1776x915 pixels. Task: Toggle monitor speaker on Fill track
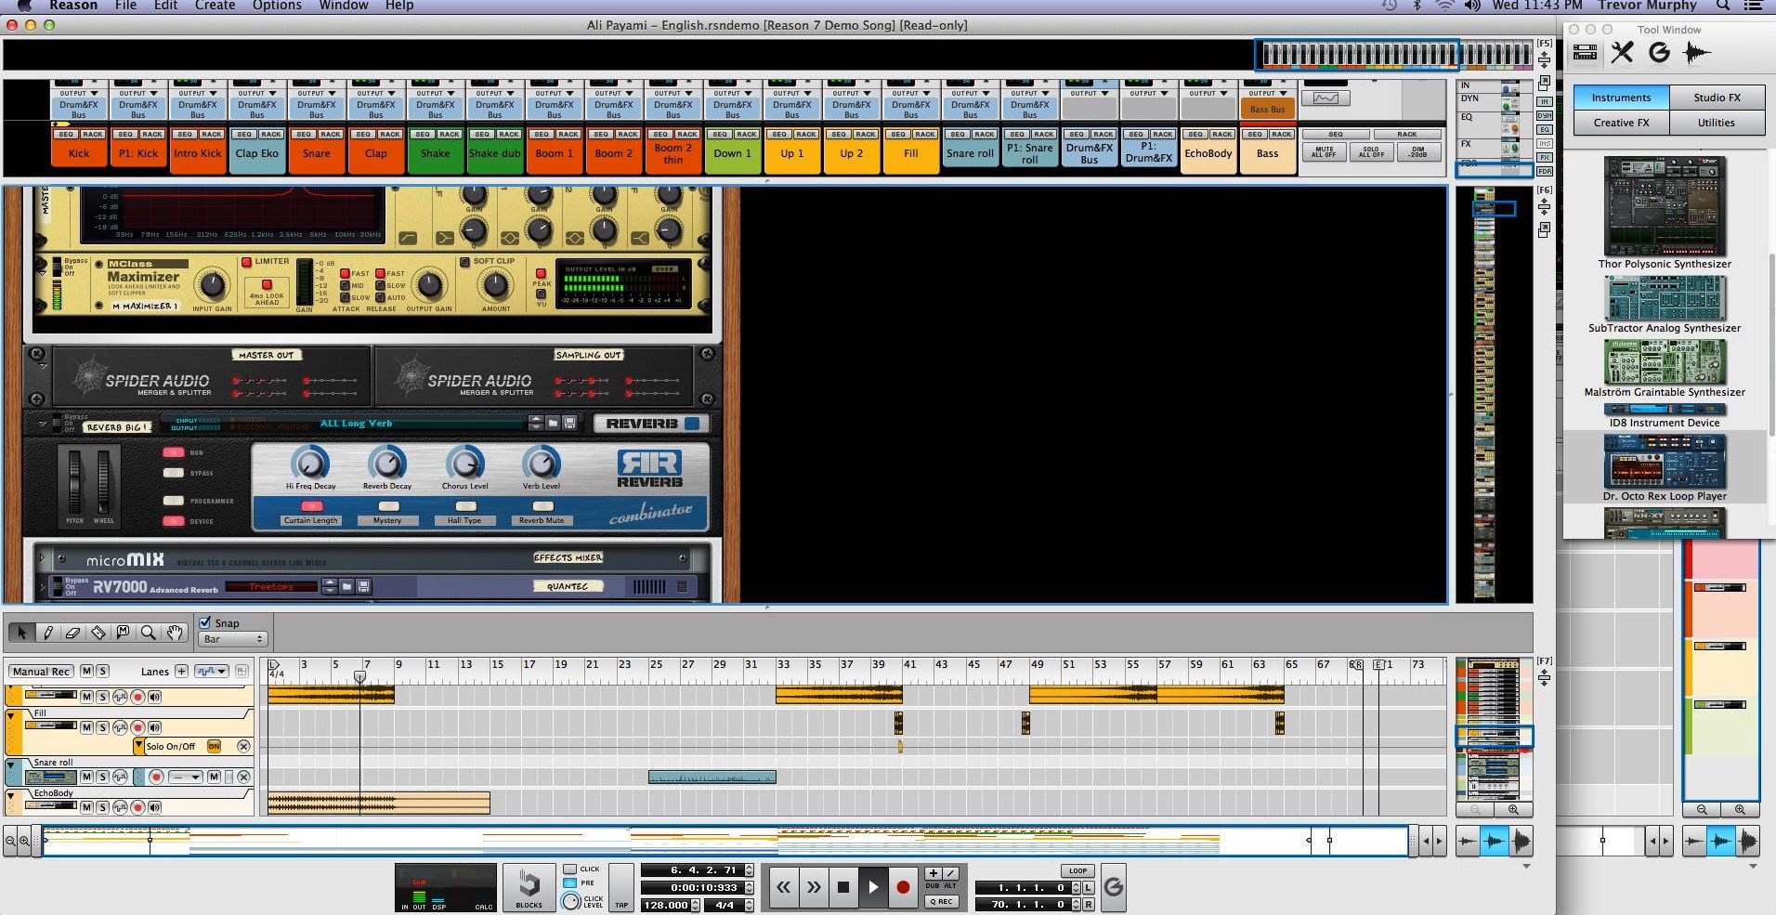click(x=154, y=726)
